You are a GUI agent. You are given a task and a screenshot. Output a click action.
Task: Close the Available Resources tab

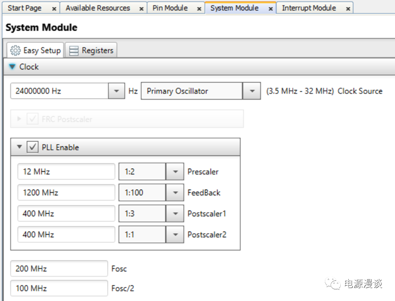(x=141, y=8)
